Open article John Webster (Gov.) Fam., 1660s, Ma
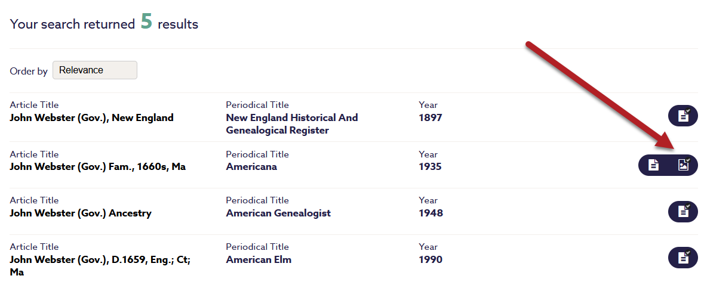 click(x=97, y=167)
